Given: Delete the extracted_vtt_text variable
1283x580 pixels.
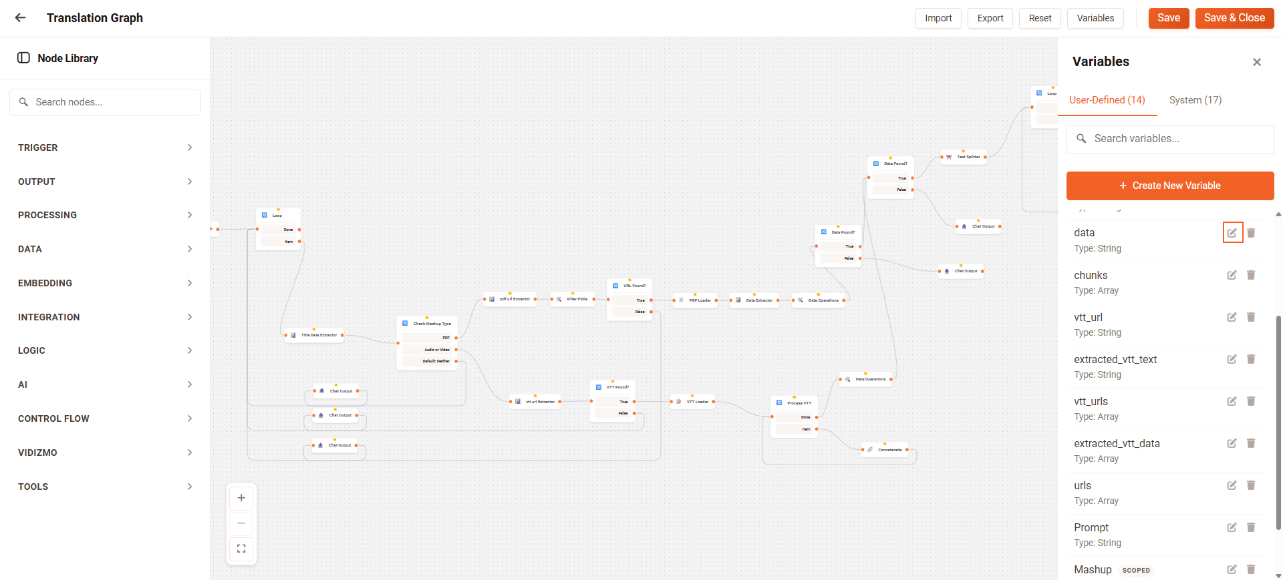Looking at the screenshot, I should (1251, 359).
